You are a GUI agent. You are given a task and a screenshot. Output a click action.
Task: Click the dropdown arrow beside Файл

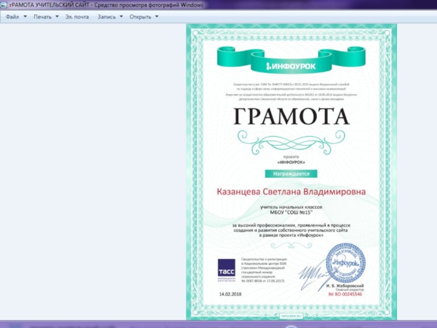[x=25, y=16]
